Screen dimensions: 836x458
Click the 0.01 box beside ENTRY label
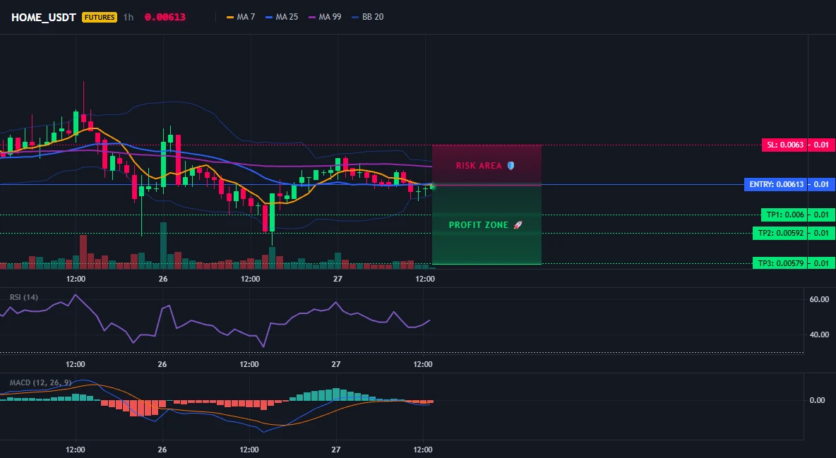pos(822,184)
